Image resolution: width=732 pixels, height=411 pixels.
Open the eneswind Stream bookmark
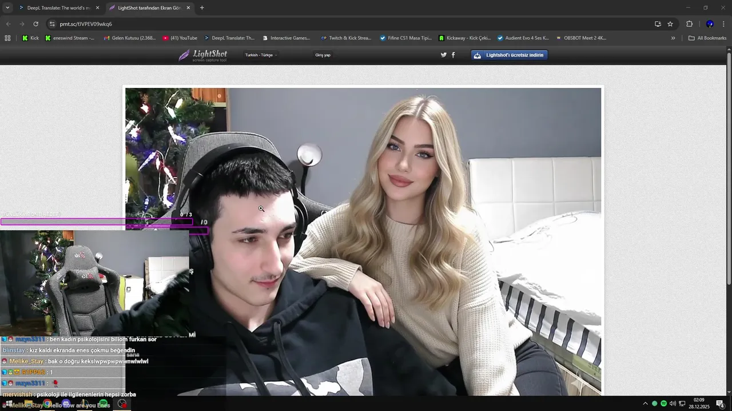69,38
